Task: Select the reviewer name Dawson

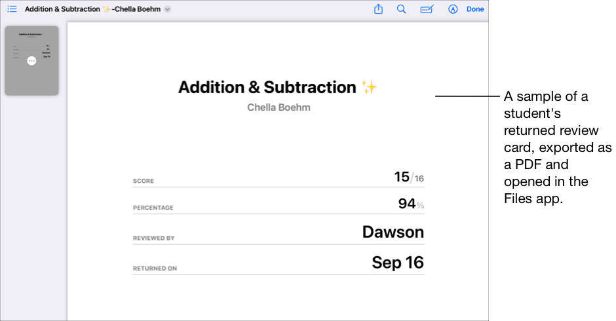Action: pos(393,232)
